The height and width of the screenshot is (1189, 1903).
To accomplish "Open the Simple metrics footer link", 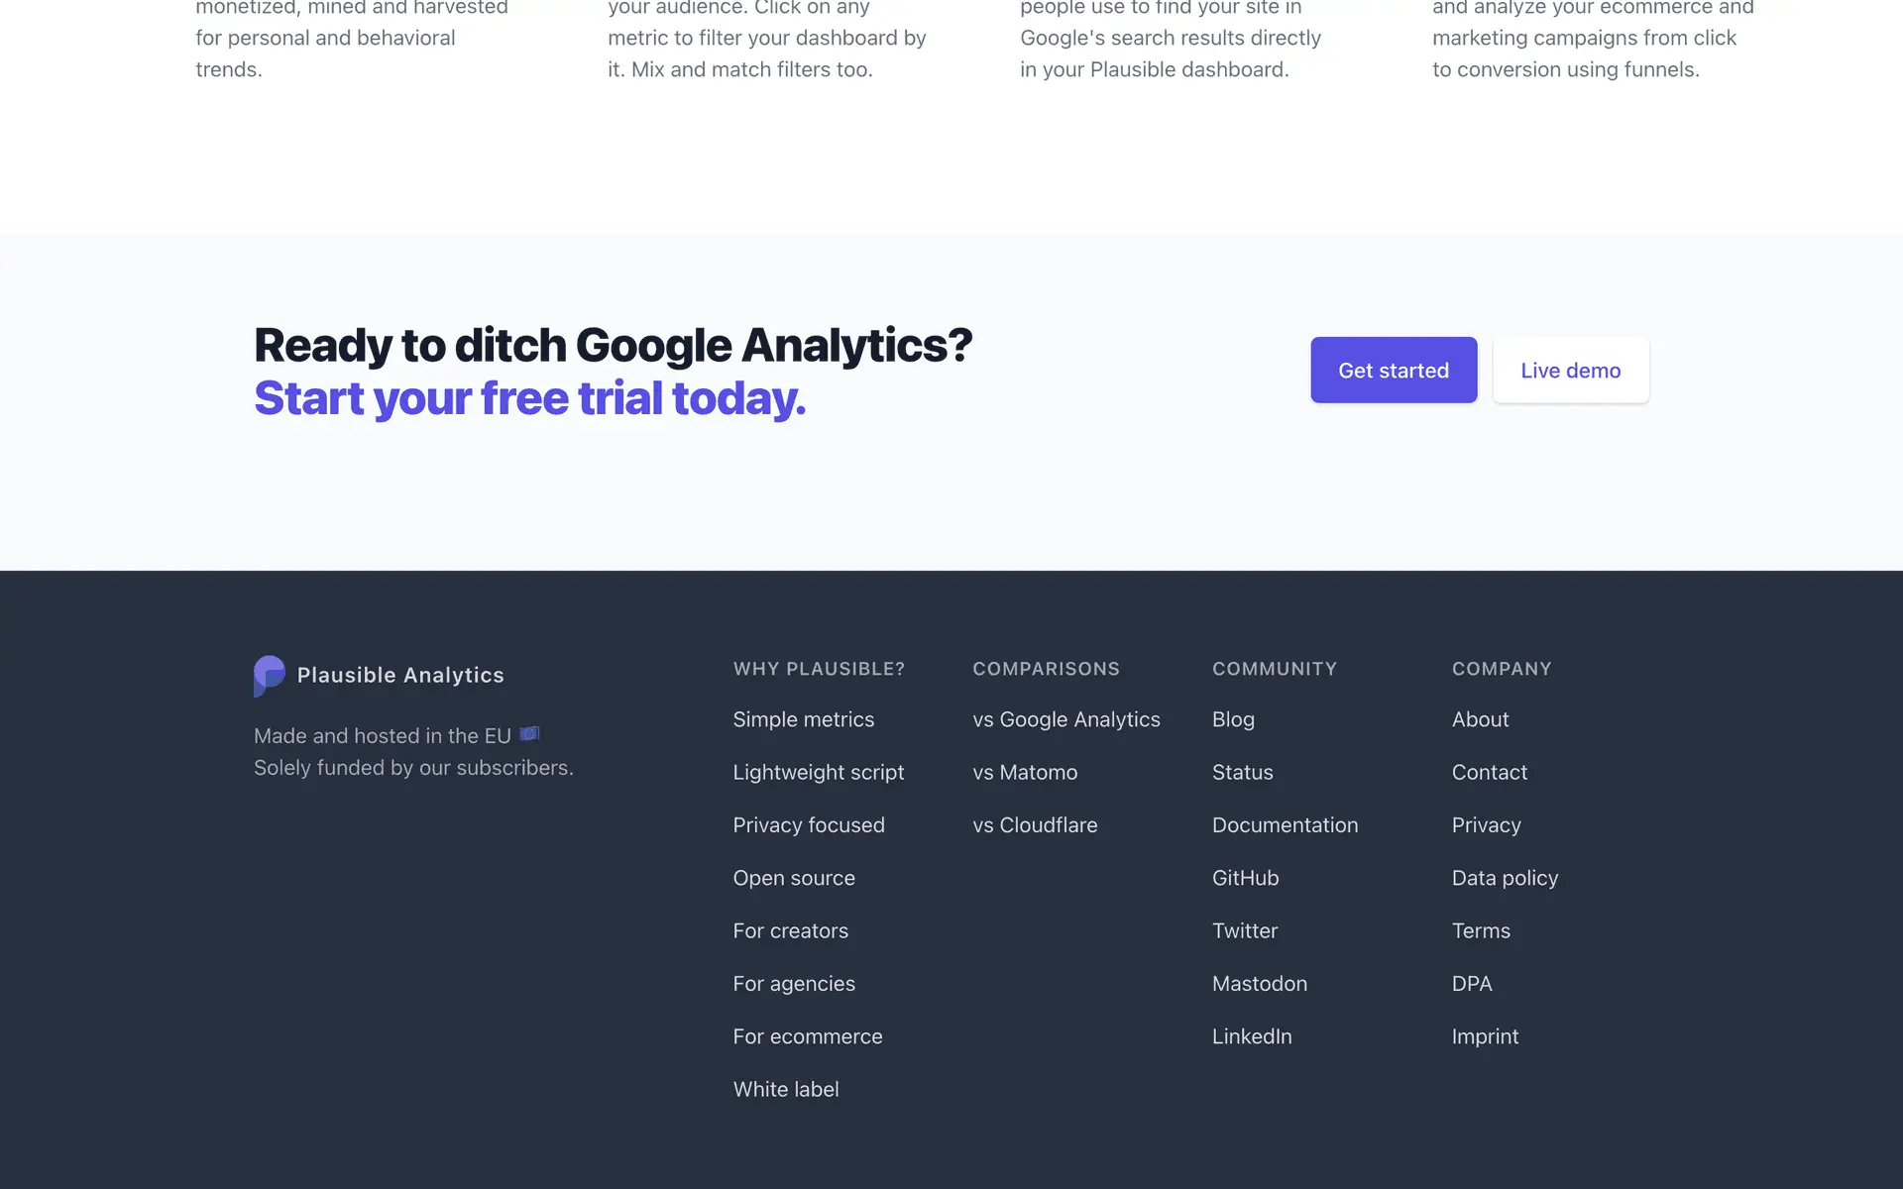I will tap(803, 719).
